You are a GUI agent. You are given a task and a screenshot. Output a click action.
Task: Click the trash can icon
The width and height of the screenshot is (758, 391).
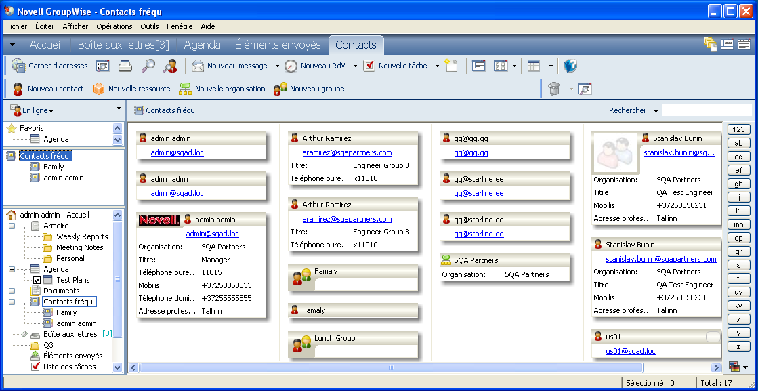[554, 89]
